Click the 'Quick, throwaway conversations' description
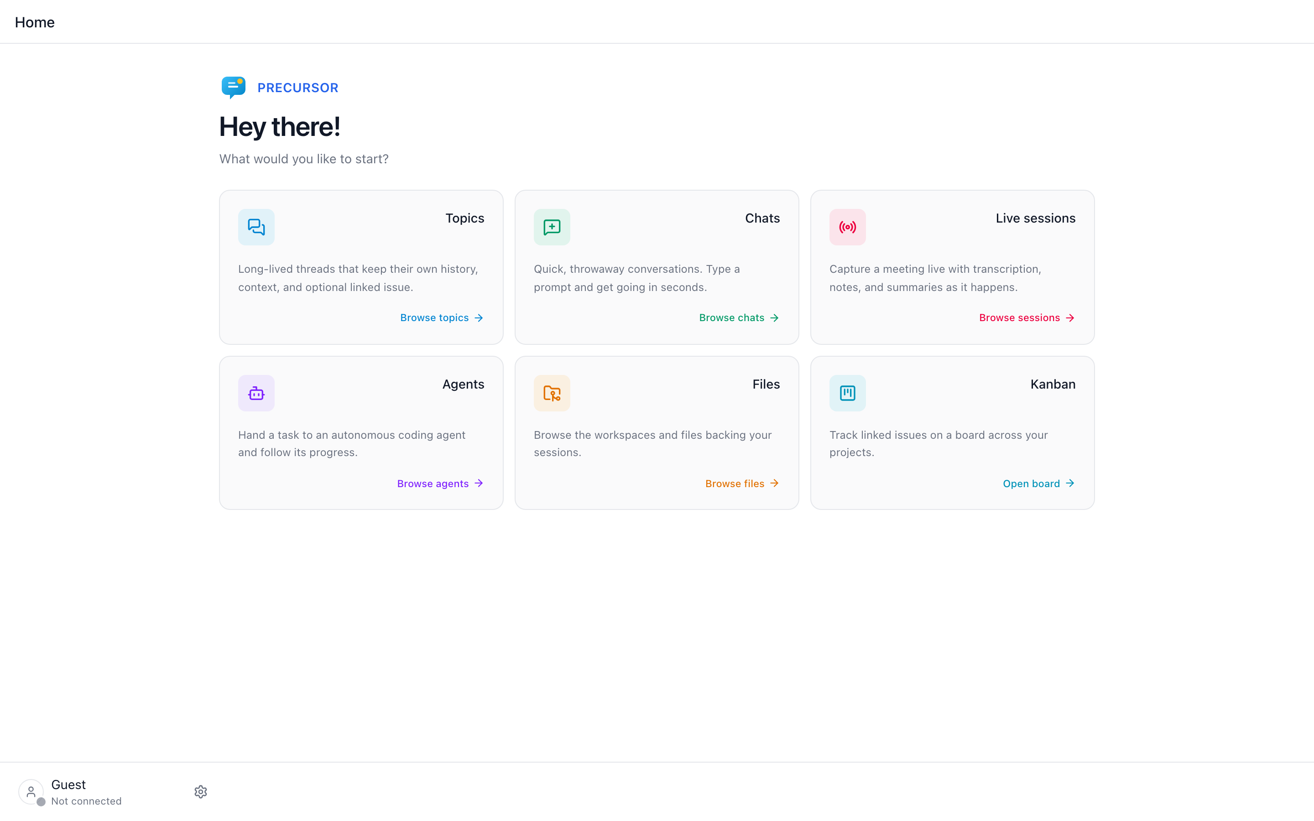 click(637, 278)
